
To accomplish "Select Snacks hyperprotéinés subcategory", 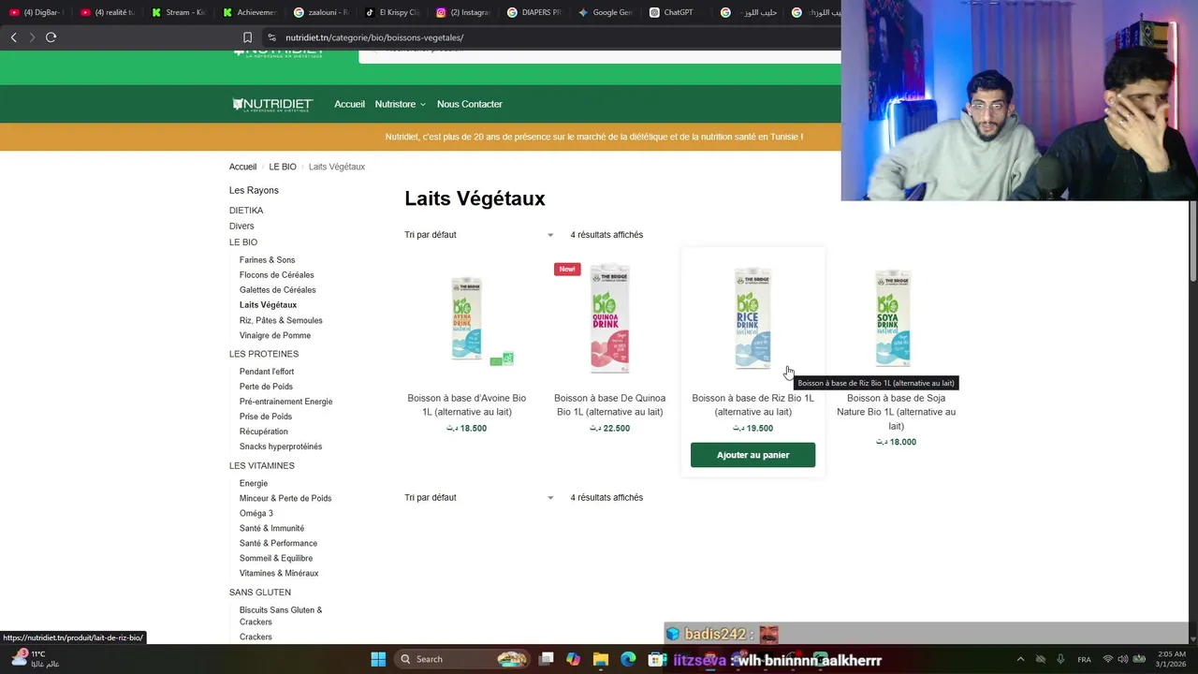I will pos(281,447).
